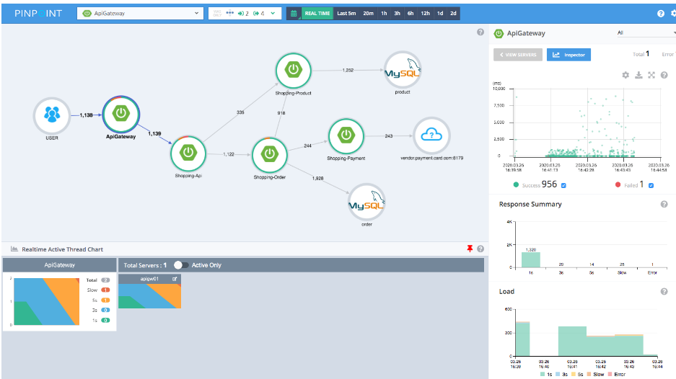Screen dimensions: 676x379
Task: Toggle the Active Only switch
Action: (x=181, y=265)
